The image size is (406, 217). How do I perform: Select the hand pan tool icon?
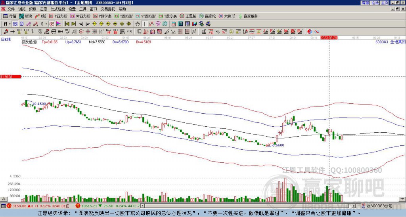[138, 24]
